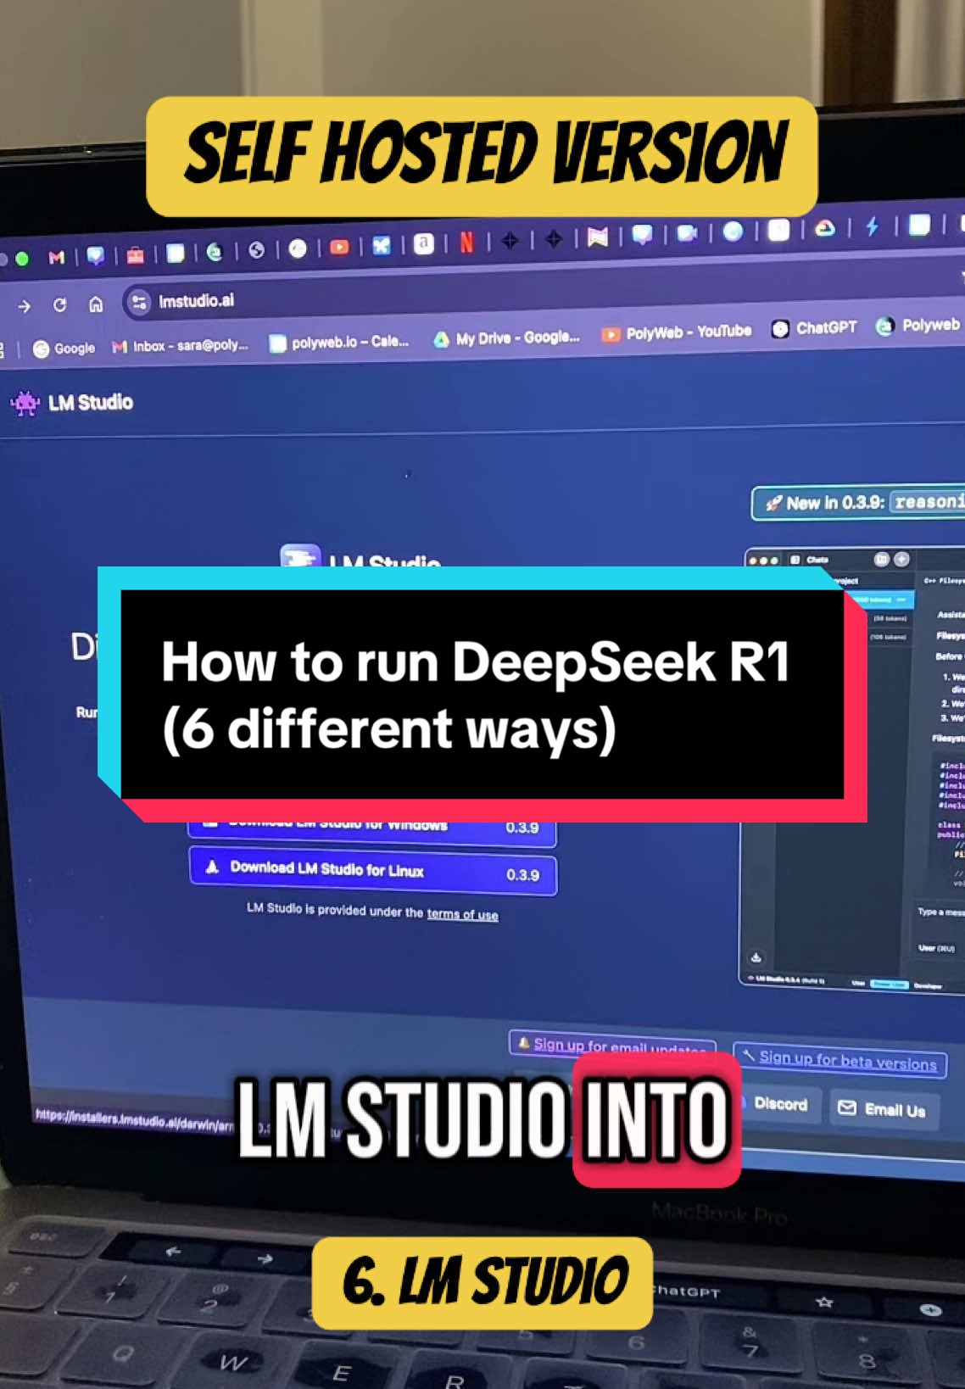Select the video camera icon browser tab
Screen dimensions: 965x1389
686,233
